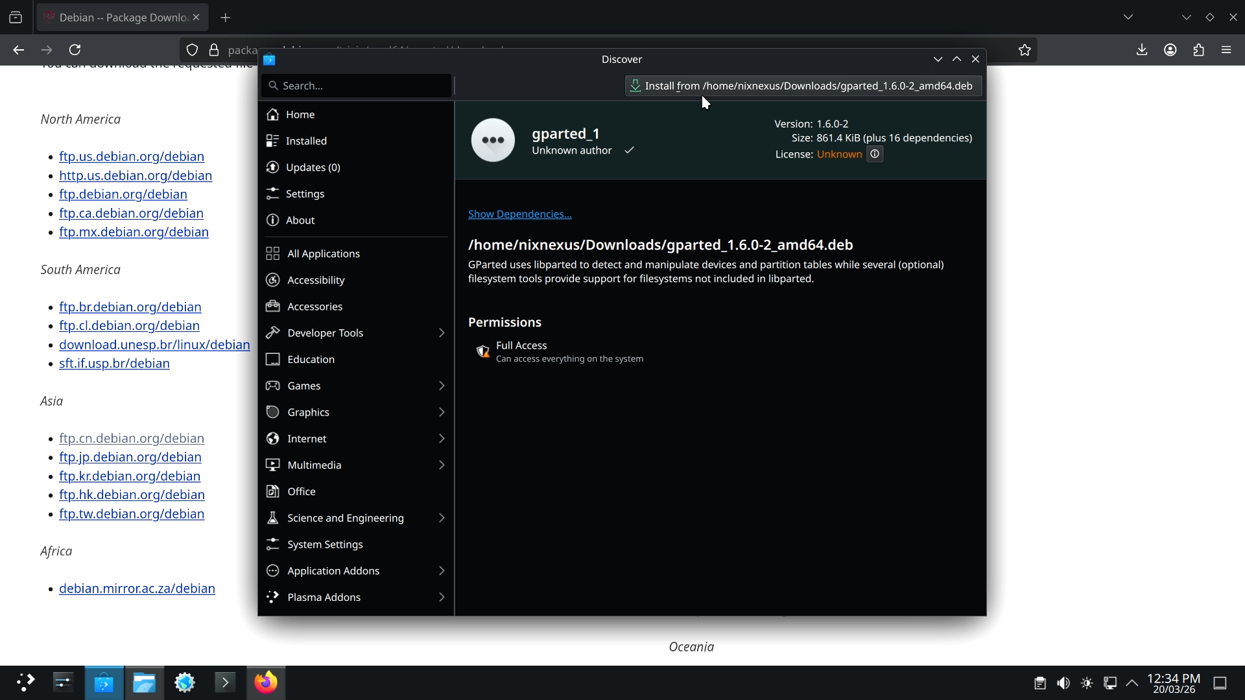Bookmark page with star icon
Image resolution: width=1245 pixels, height=700 pixels.
click(x=1025, y=50)
